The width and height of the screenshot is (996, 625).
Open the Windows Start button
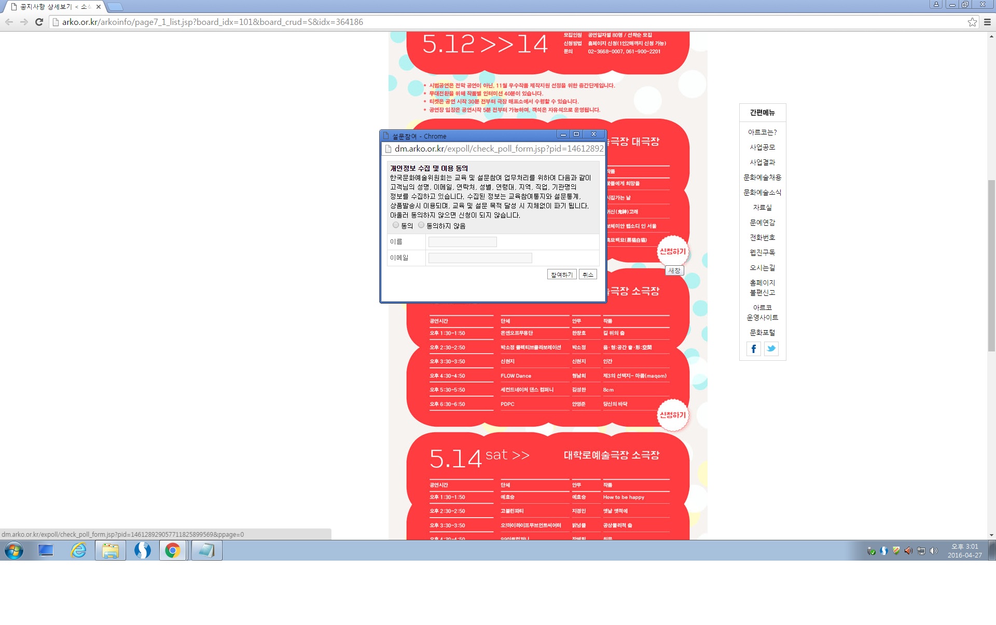[x=14, y=550]
